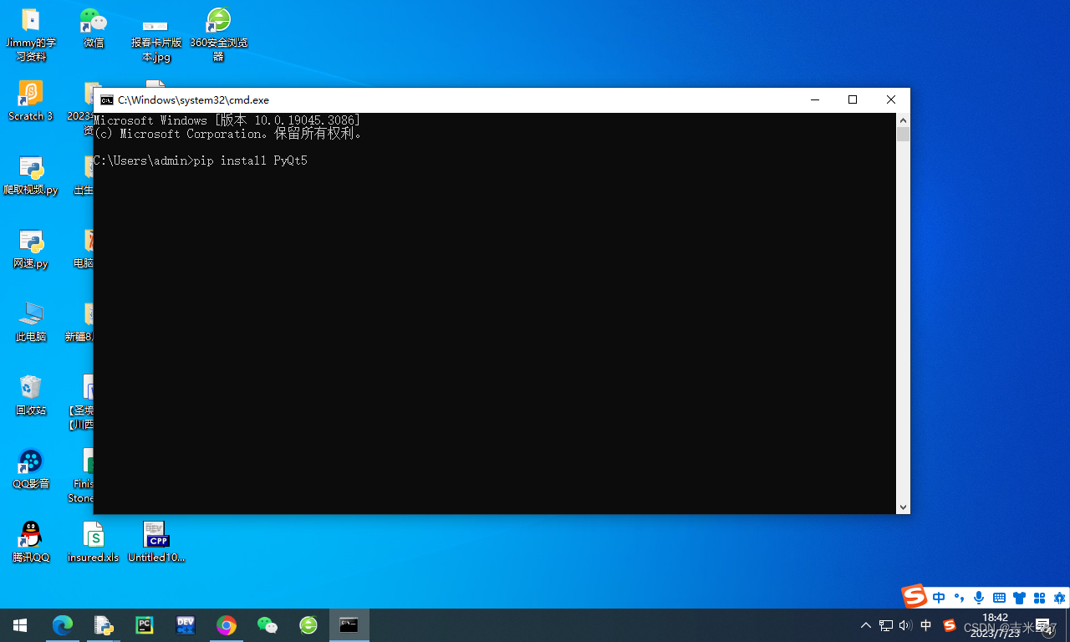
Task: Click the rightmost Sogou input bar icon
Action: coord(1060,598)
